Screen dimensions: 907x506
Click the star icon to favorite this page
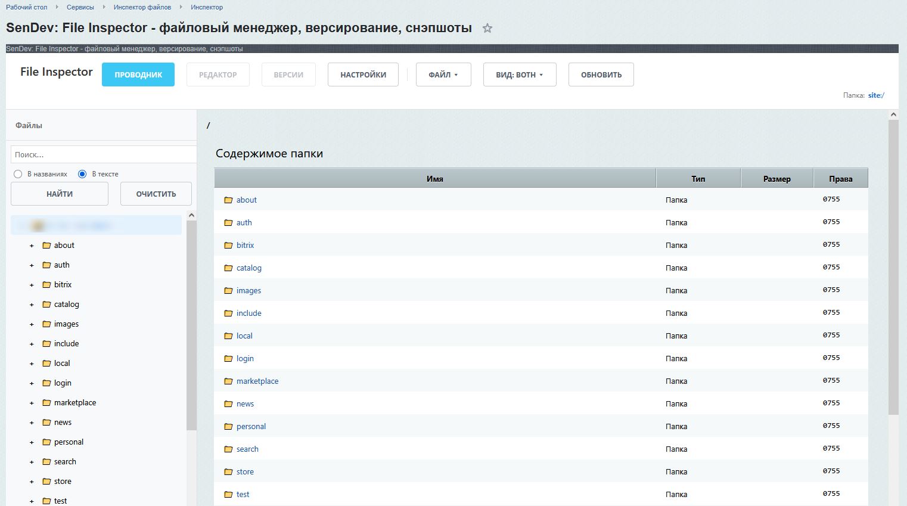[x=487, y=28]
